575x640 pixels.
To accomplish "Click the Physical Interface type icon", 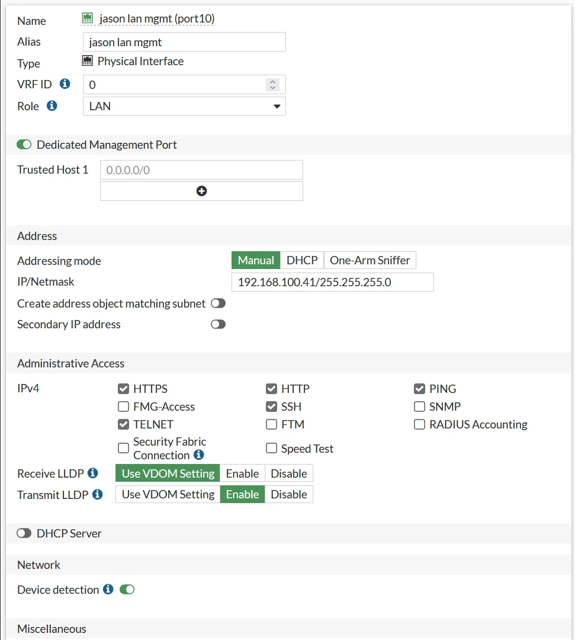I will (x=87, y=61).
